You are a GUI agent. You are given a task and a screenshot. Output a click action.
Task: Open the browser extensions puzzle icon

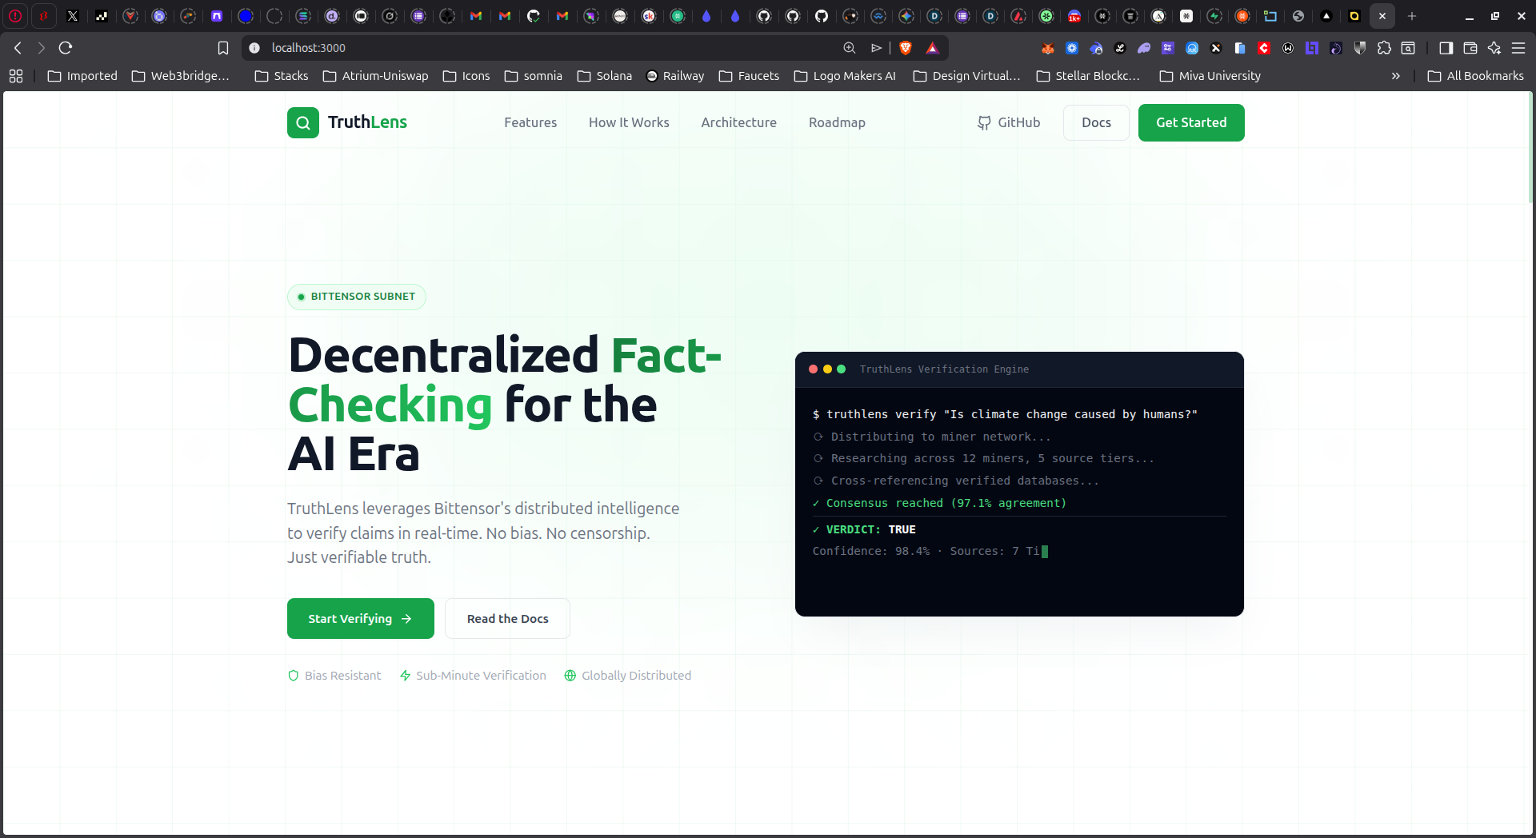(1384, 48)
